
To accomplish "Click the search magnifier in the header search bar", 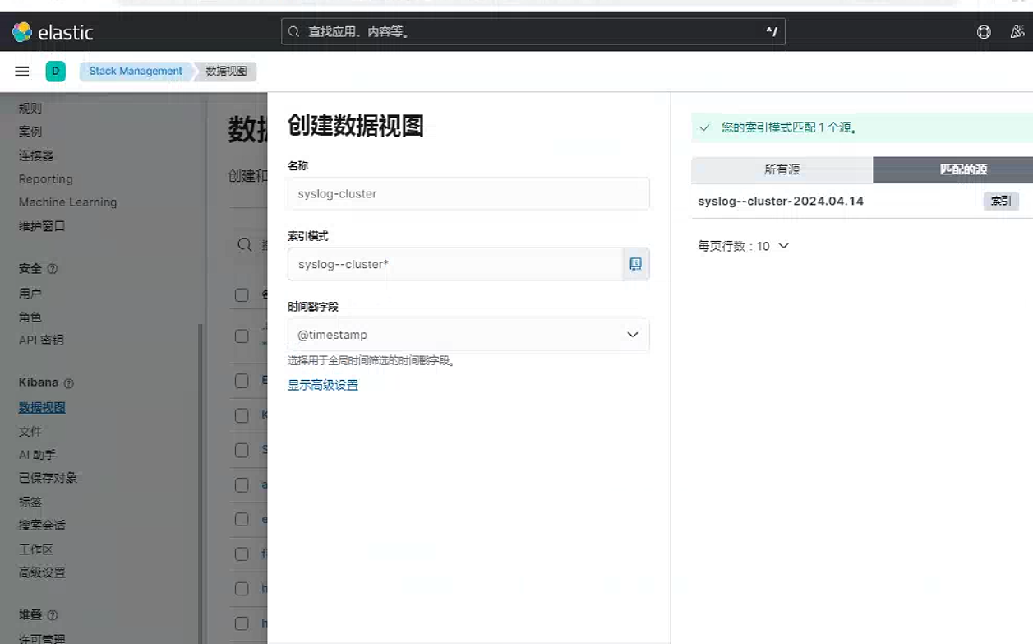I will pos(294,32).
